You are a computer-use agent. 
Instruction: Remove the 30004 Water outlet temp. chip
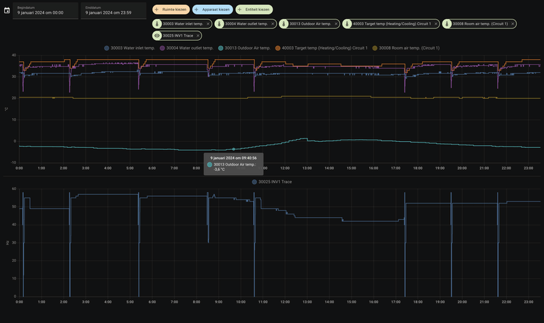click(x=273, y=24)
